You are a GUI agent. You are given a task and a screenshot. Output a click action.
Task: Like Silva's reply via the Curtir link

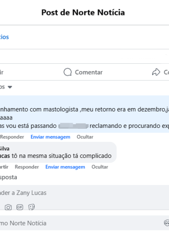pyautogui.click(x=4, y=167)
